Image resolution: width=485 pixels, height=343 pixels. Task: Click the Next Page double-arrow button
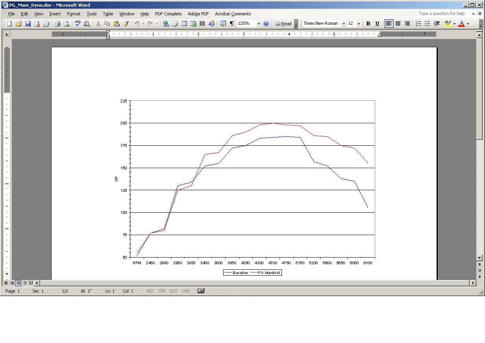[x=479, y=277]
